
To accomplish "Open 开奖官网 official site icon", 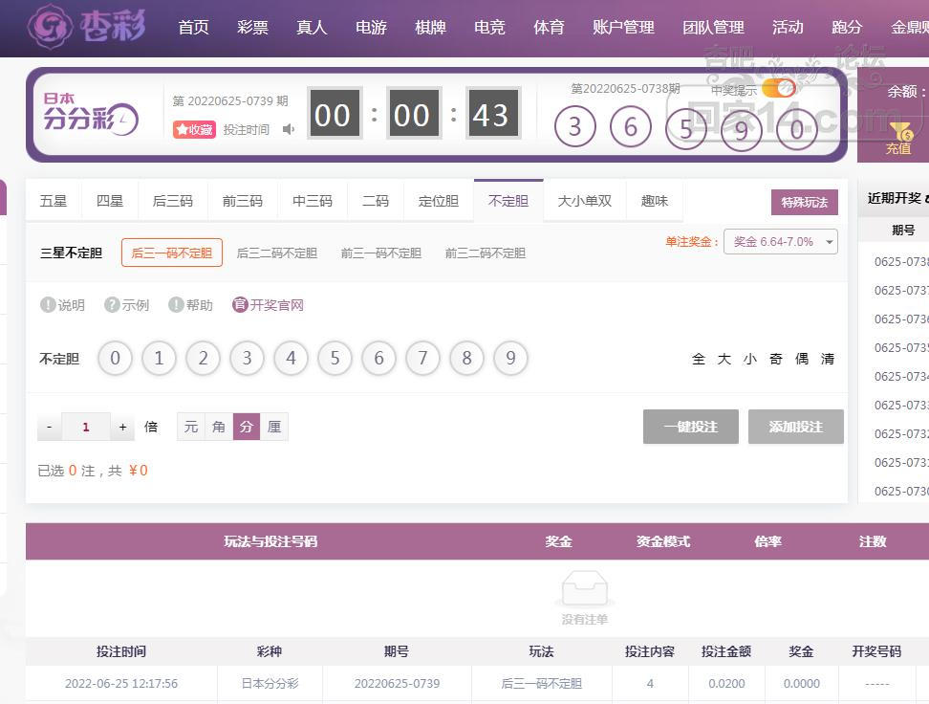I will pyautogui.click(x=240, y=305).
